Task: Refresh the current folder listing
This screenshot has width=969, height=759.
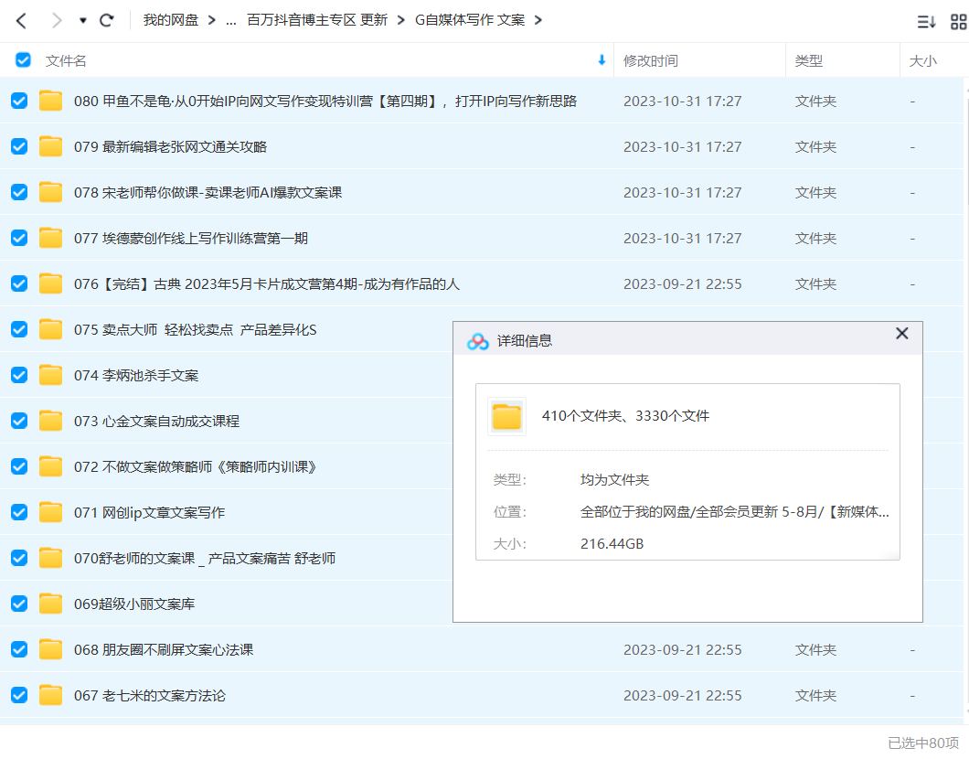Action: 107,20
